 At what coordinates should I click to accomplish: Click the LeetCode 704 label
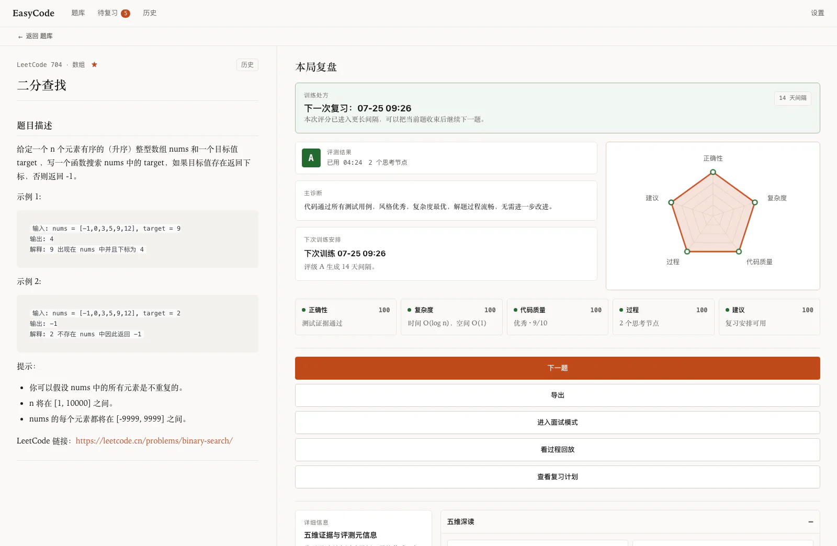point(39,65)
